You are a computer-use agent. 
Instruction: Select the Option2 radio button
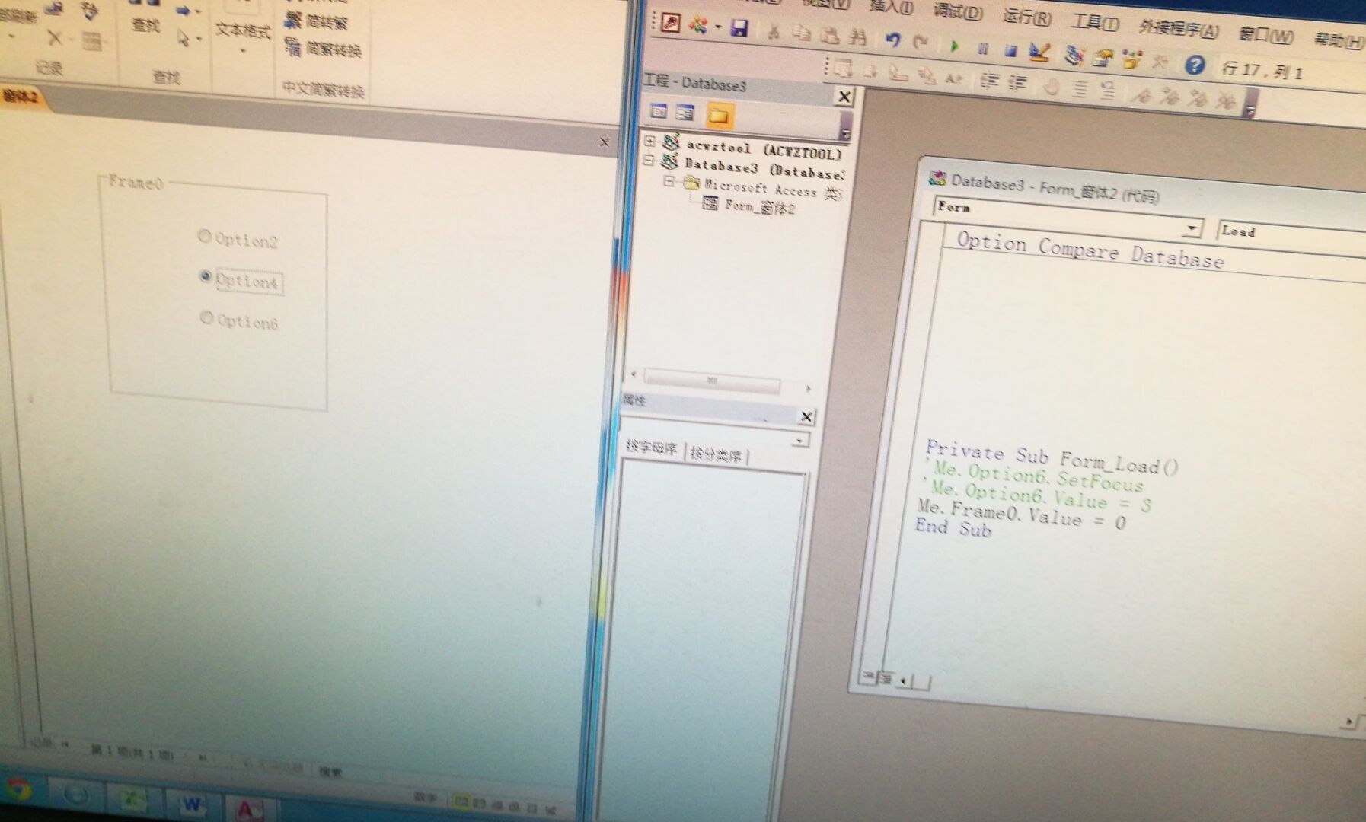204,236
